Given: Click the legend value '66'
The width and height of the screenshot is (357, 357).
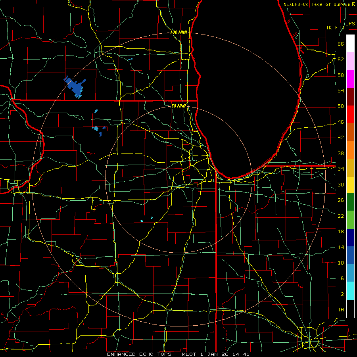Looking at the screenshot, I should click(341, 44).
